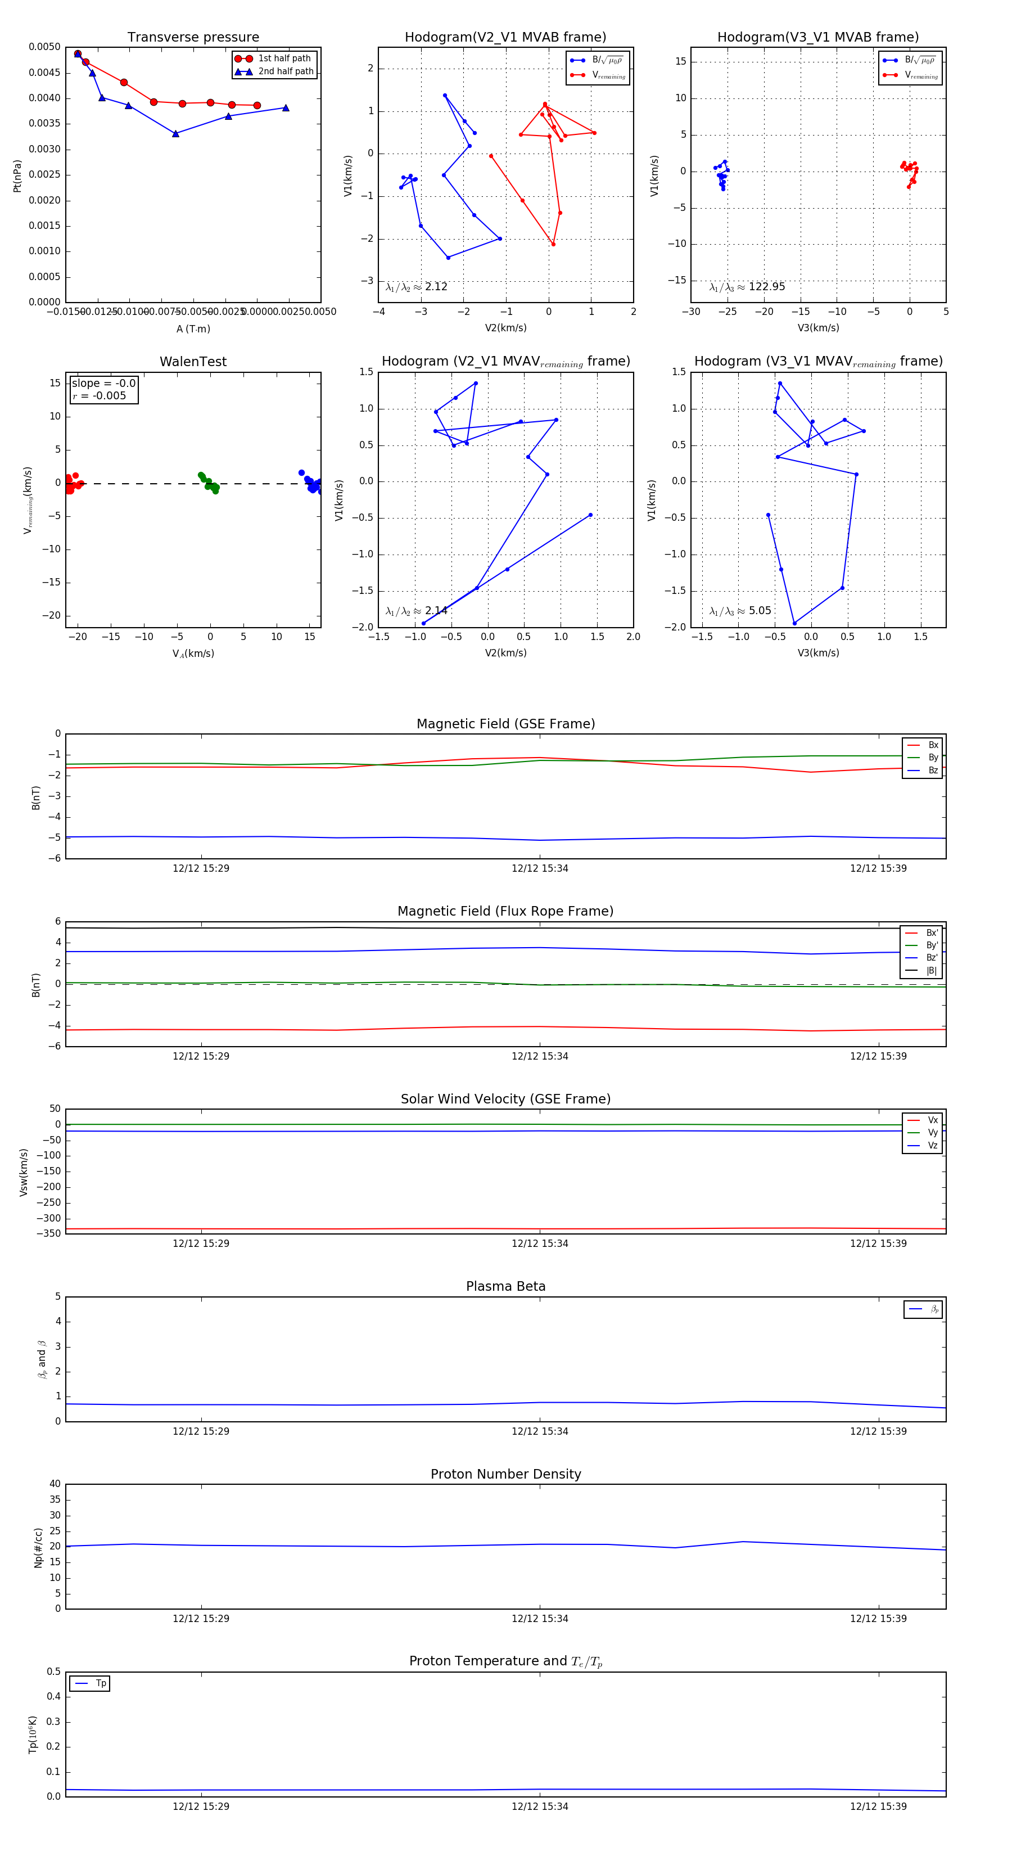This screenshot has height=1856, width=1012.
Task: Select the Vx legend entry
Action: (x=923, y=1120)
